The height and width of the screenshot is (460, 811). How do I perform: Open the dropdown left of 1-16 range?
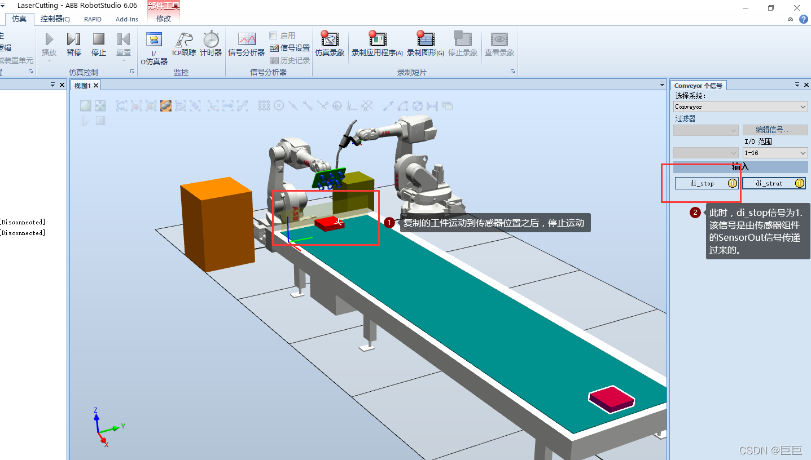(x=705, y=153)
